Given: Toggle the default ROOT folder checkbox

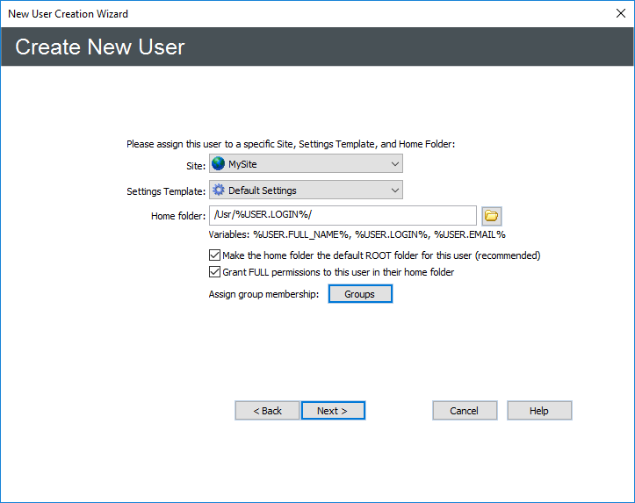Looking at the screenshot, I should (x=215, y=255).
